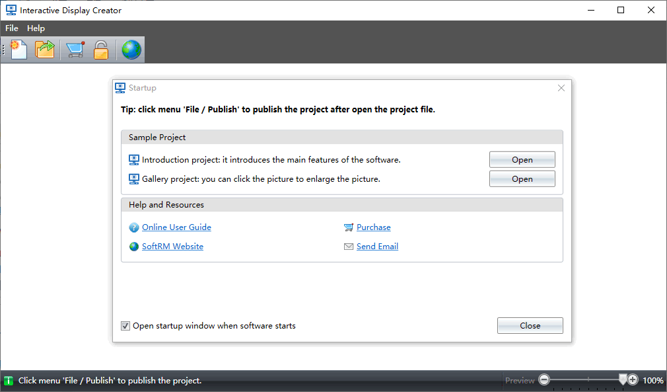Click the Send Email link
Screen dimensions: 667x392
point(377,247)
